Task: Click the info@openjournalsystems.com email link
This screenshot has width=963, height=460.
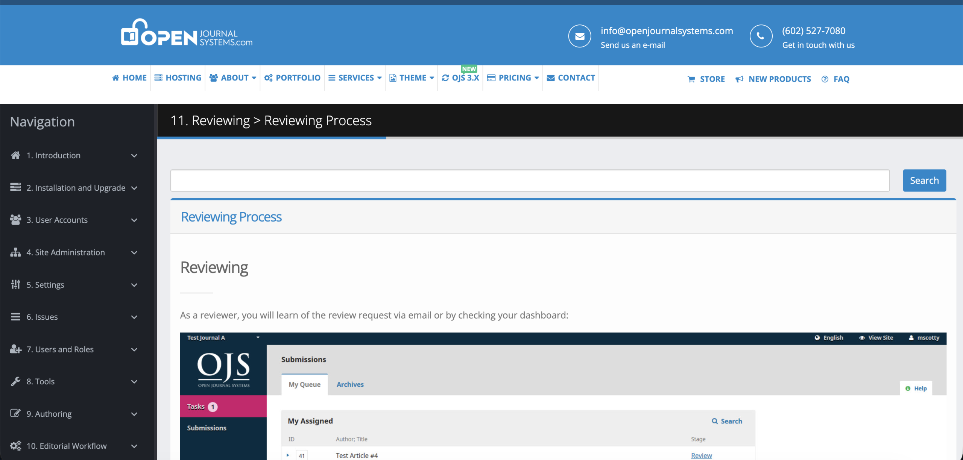Action: (x=667, y=30)
